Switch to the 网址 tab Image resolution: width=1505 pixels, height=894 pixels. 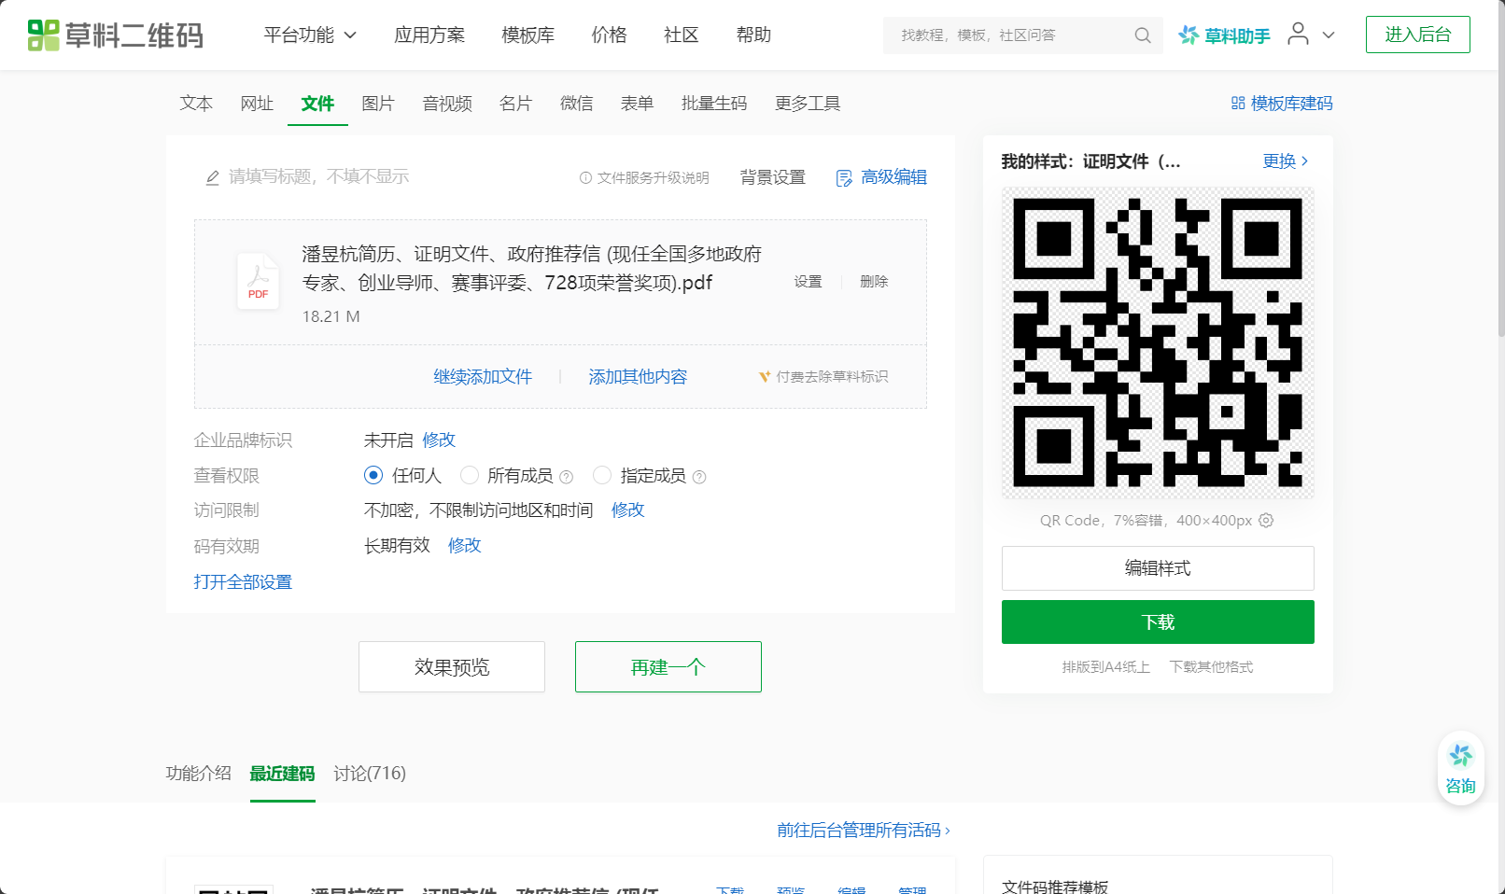pos(257,104)
